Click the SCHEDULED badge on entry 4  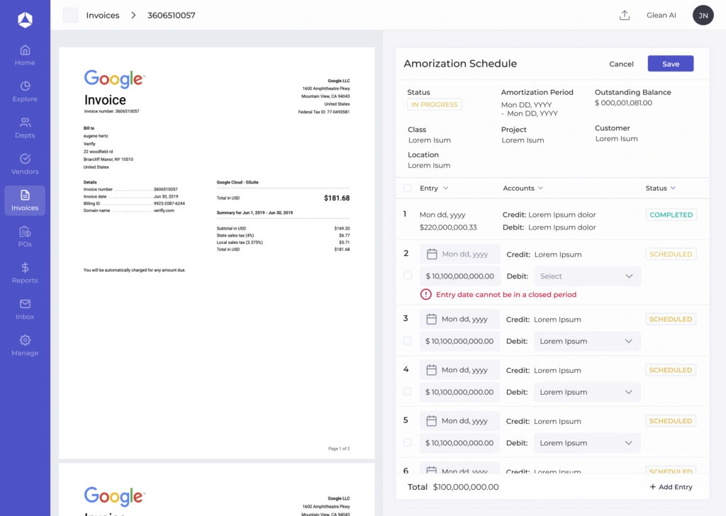[671, 370]
